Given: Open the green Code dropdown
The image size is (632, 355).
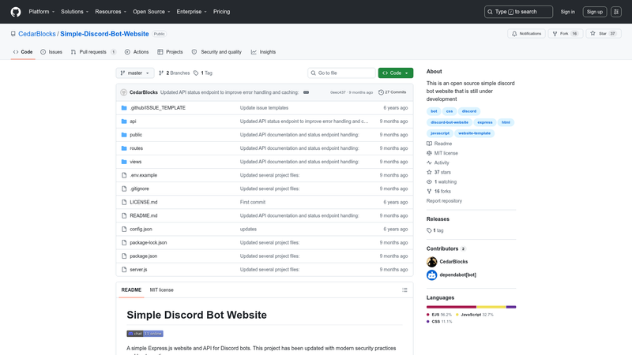Looking at the screenshot, I should (396, 73).
